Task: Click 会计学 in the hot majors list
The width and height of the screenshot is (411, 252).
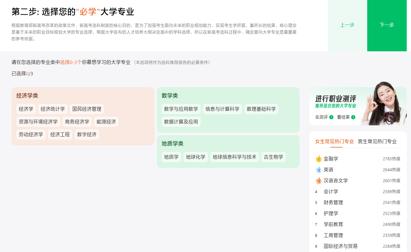Action: pyautogui.click(x=331, y=191)
